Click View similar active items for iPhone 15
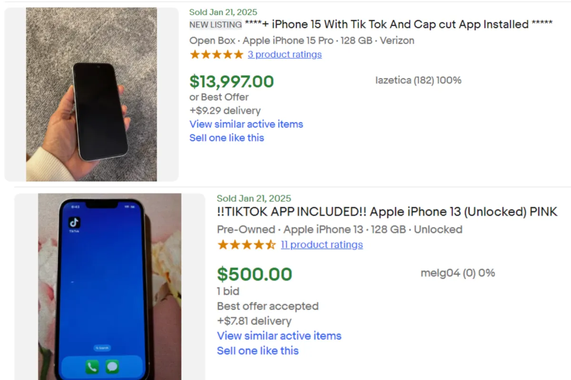The height and width of the screenshot is (380, 571). [246, 124]
